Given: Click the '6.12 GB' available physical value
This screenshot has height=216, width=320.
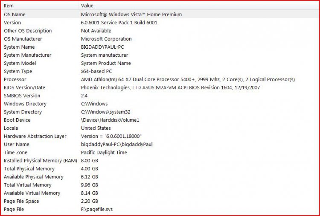Looking at the screenshot, I should (x=90, y=177).
